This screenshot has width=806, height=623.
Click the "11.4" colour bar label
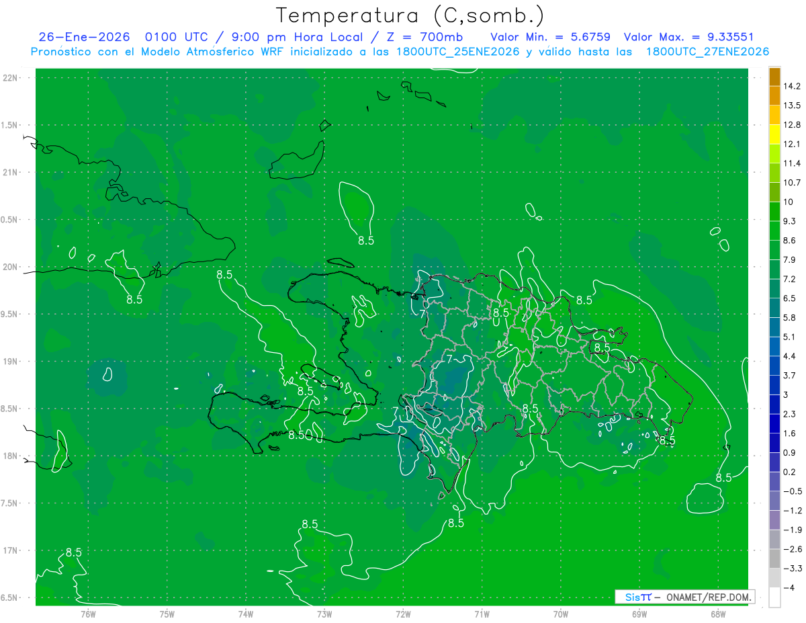pyautogui.click(x=793, y=163)
